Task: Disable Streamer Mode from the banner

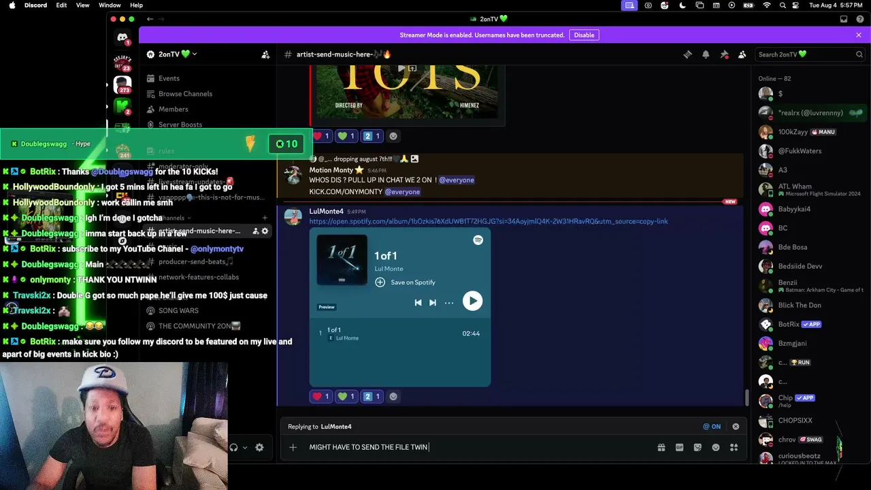Action: coord(584,35)
